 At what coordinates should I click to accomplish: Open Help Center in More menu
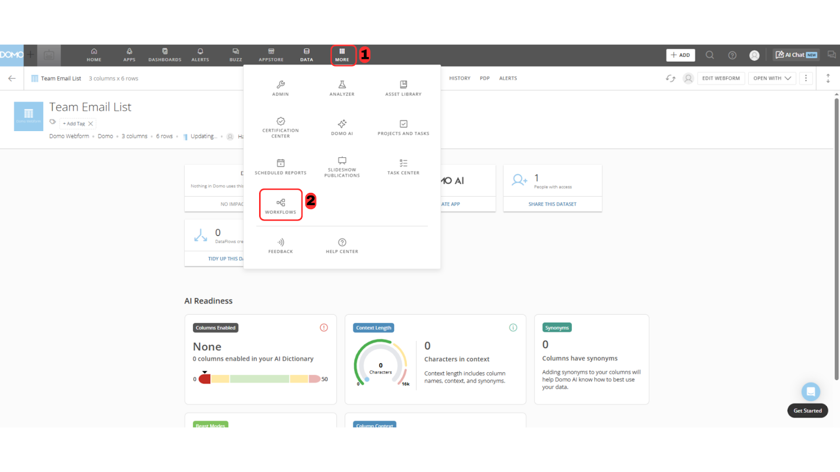tap(342, 245)
